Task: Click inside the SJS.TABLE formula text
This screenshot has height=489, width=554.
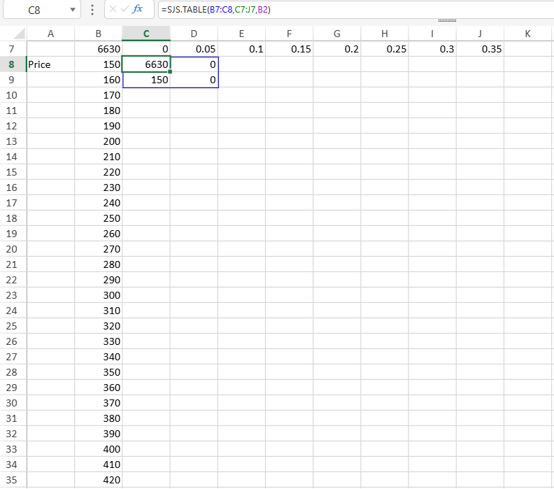Action: [x=216, y=10]
